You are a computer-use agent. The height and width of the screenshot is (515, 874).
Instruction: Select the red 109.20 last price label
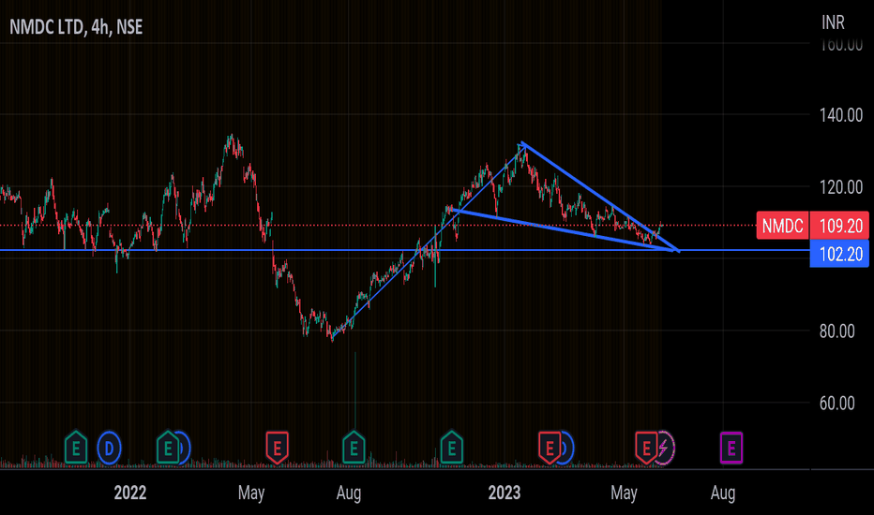[x=839, y=226]
